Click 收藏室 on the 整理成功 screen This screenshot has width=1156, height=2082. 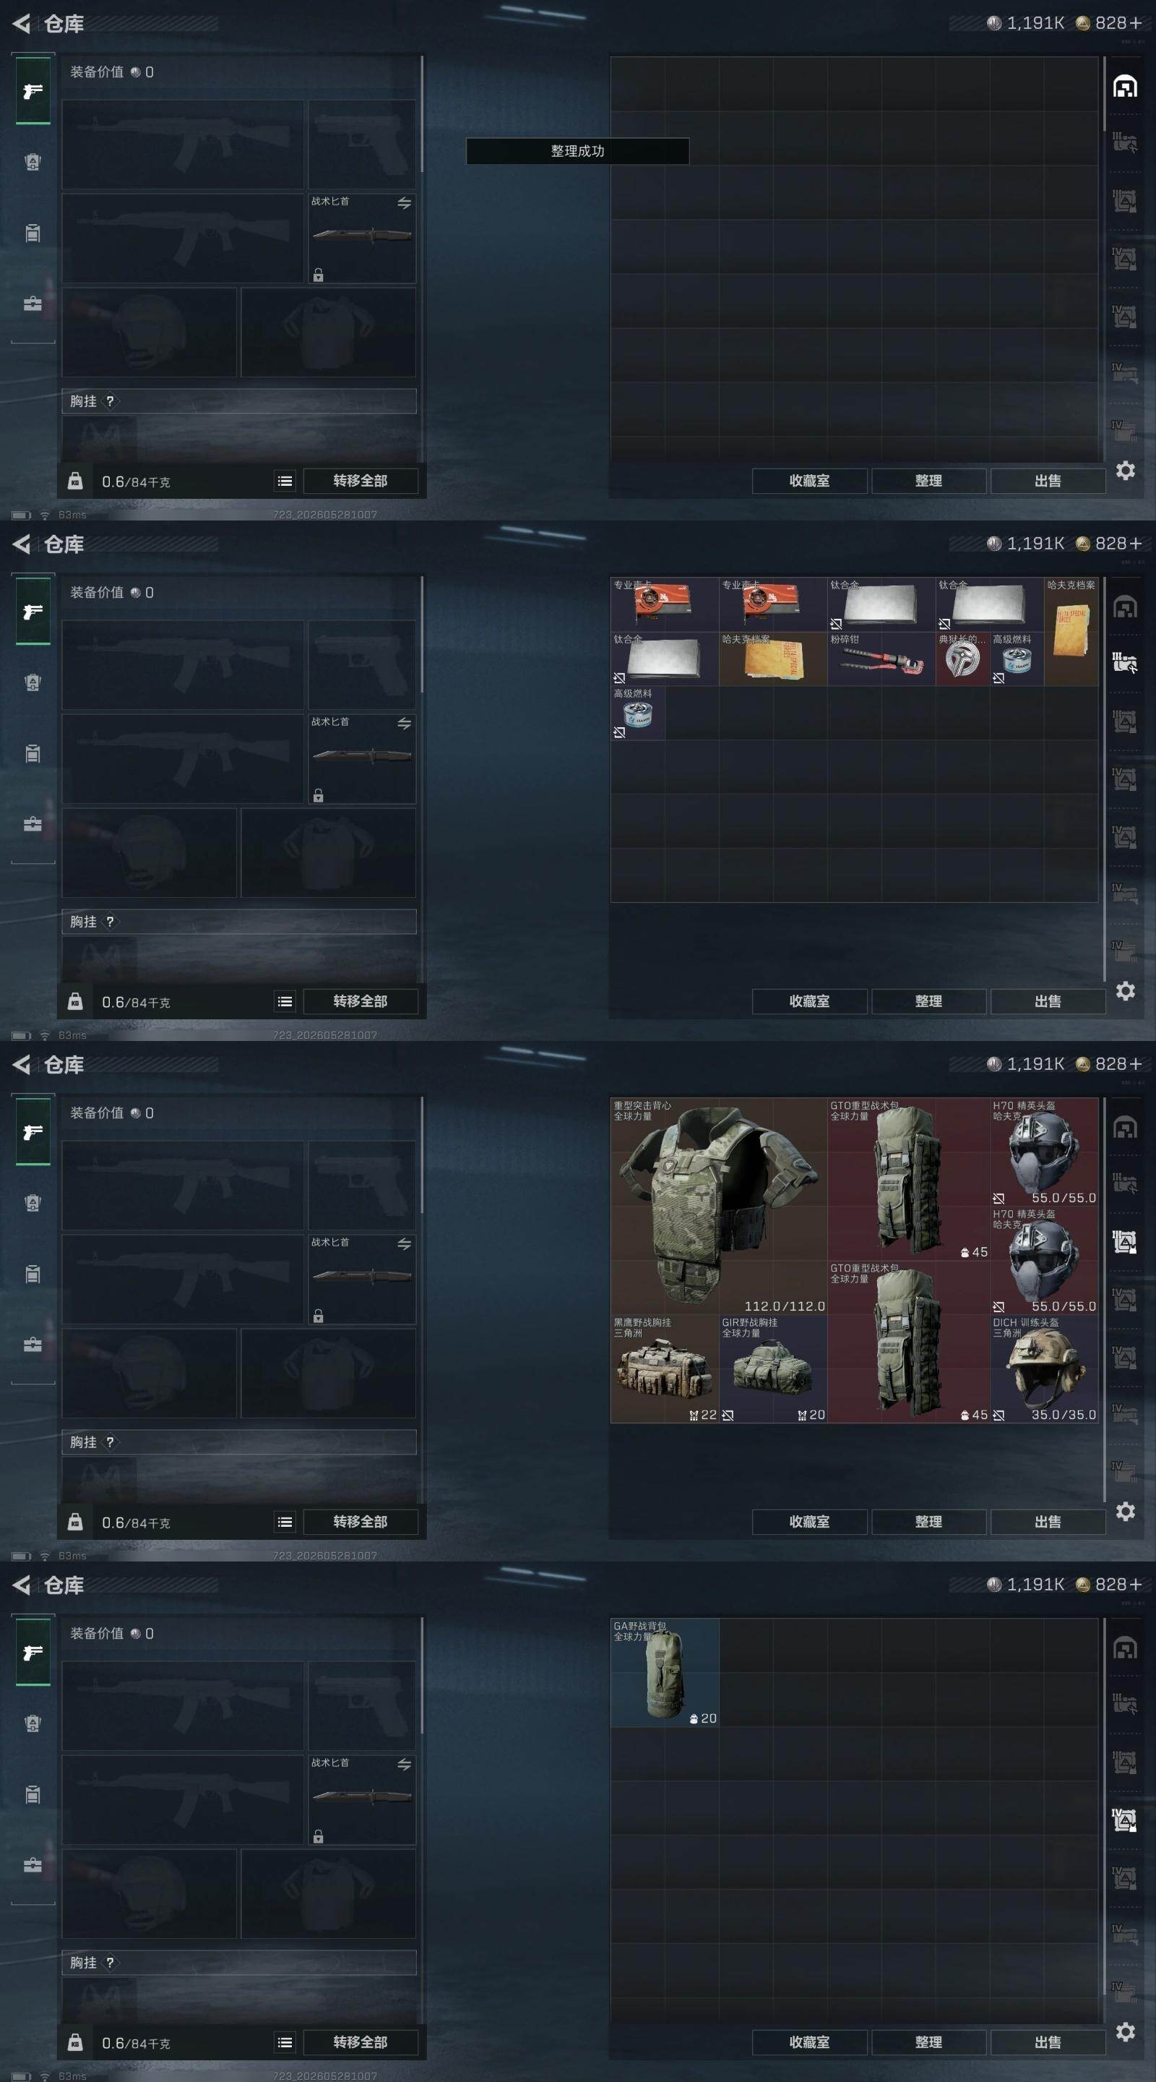click(809, 481)
